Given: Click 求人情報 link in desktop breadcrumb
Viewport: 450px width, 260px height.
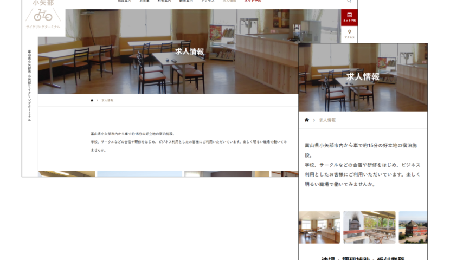Looking at the screenshot, I should pos(107,100).
